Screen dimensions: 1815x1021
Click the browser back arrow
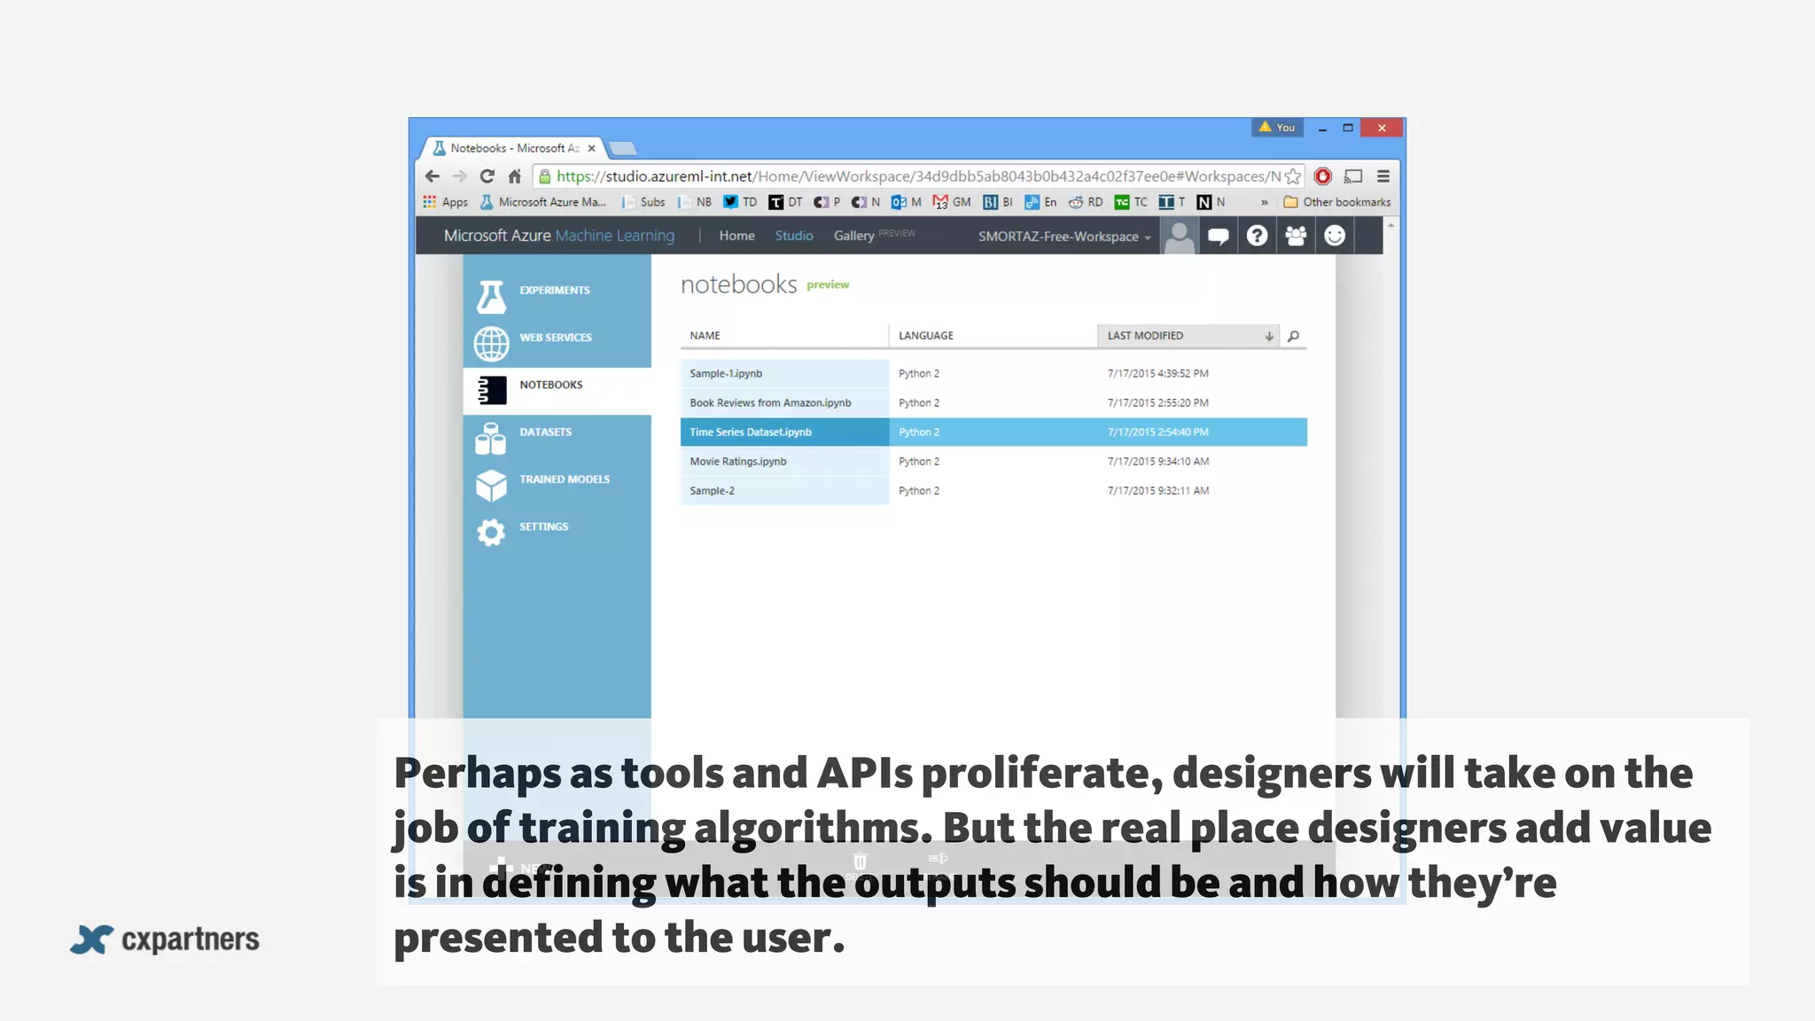coord(432,176)
